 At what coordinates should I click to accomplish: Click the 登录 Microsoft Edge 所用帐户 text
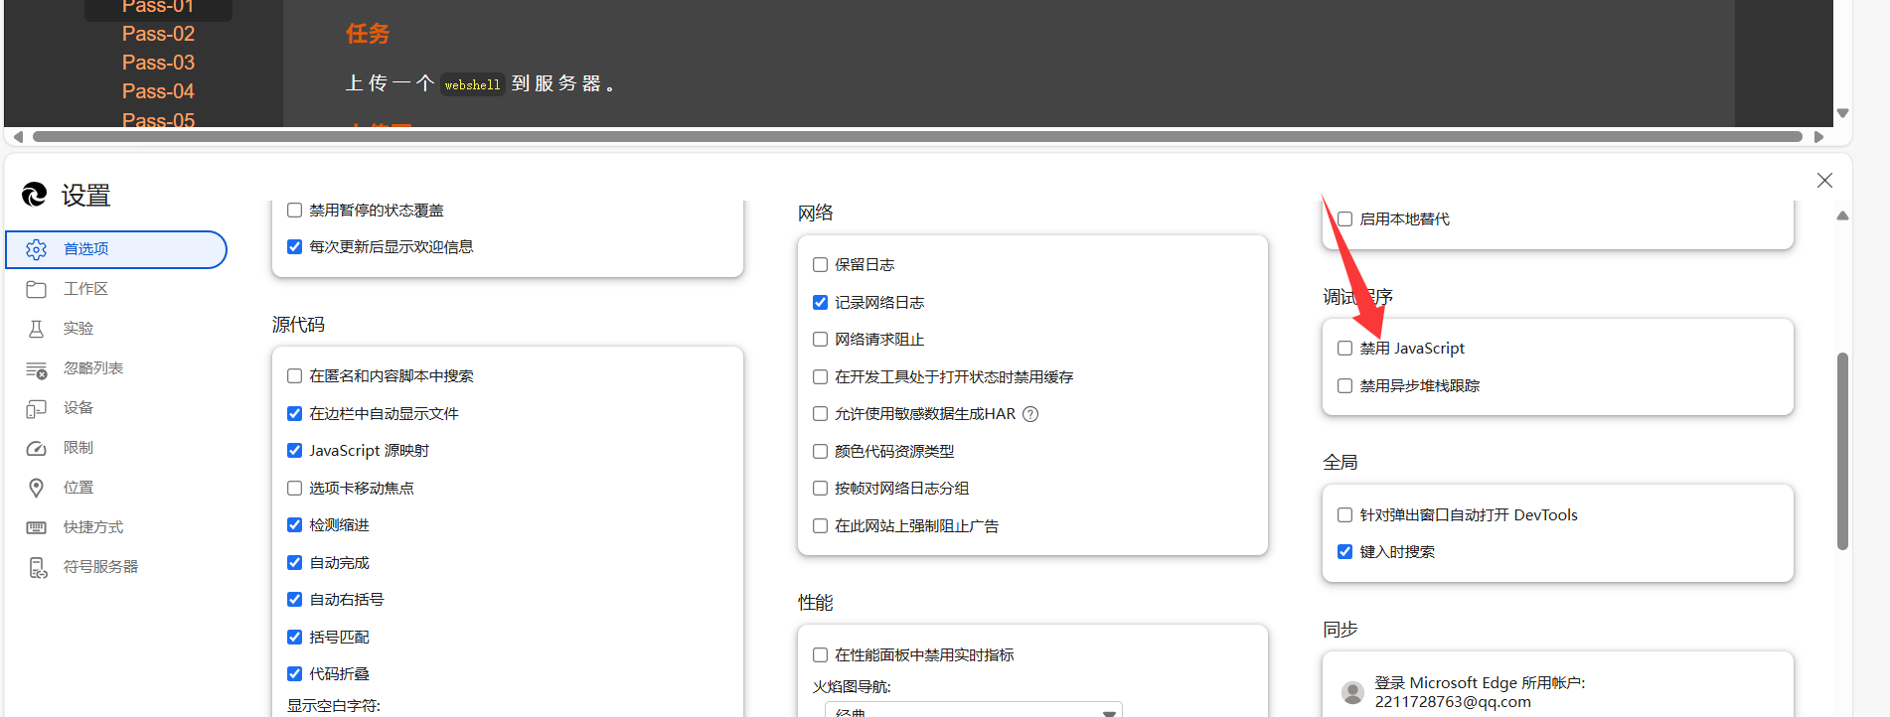(1480, 683)
